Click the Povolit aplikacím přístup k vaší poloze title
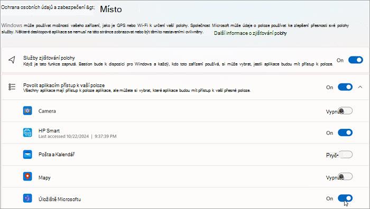 point(64,85)
